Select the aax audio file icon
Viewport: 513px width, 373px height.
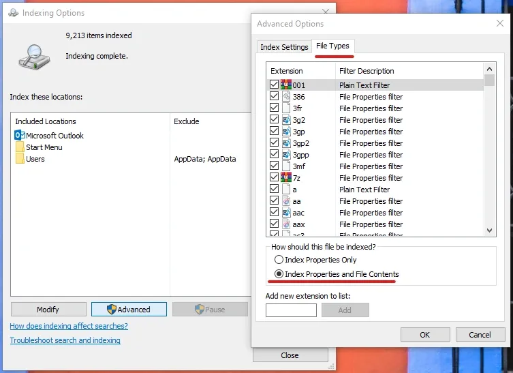[286, 224]
